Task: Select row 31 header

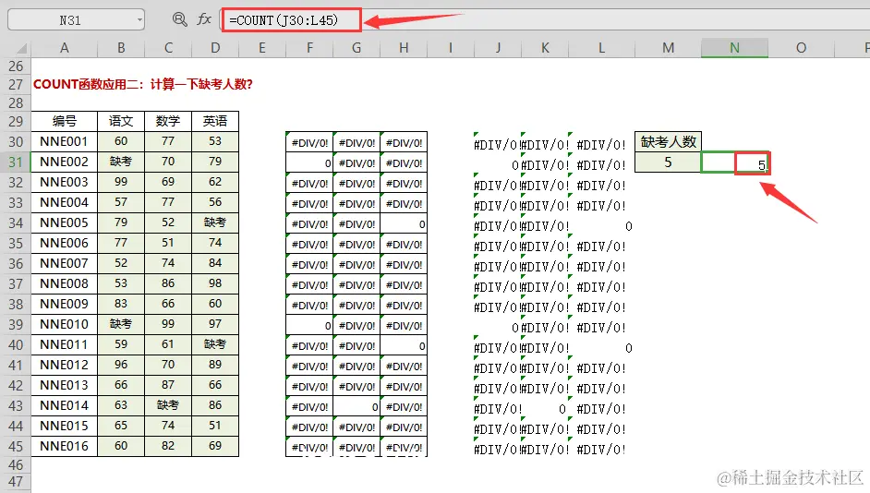Action: pos(16,162)
